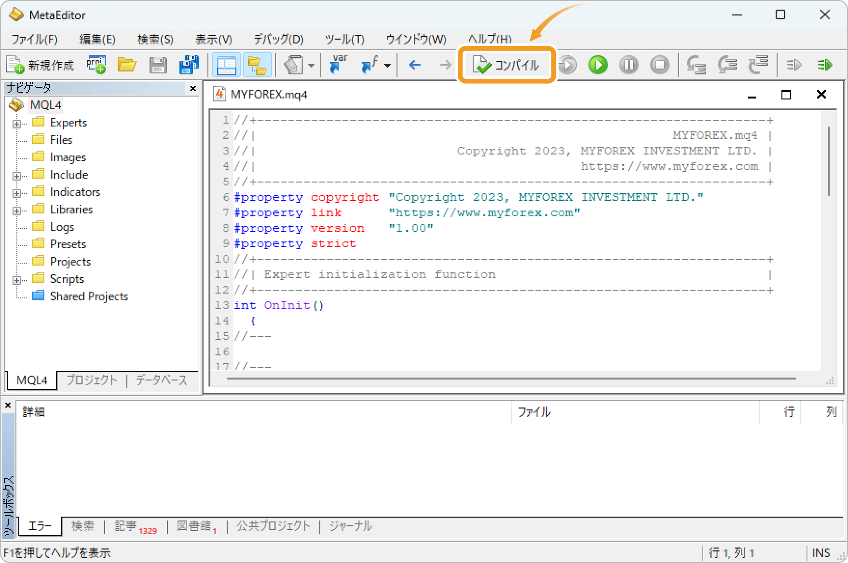Click the New (新規作成) file button
The image size is (848, 563).
point(41,65)
